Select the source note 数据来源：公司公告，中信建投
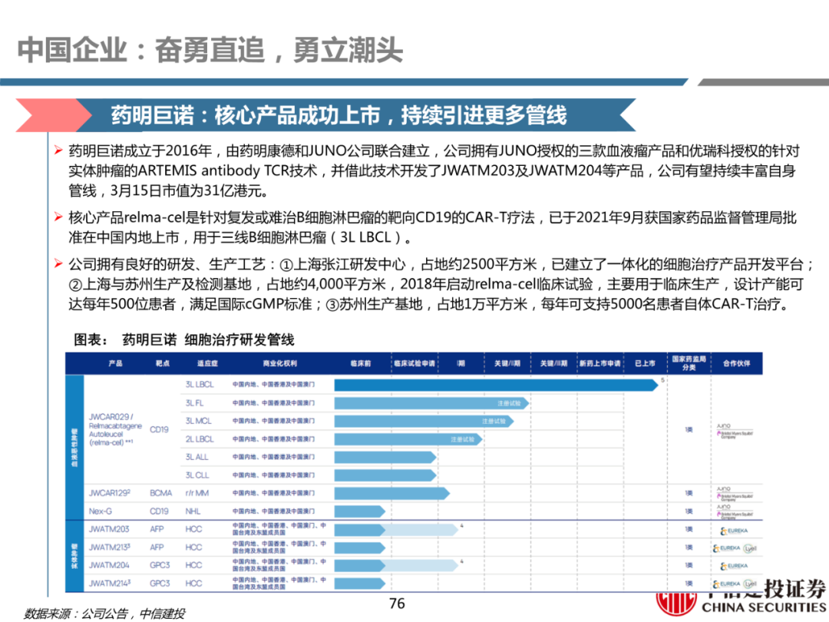Image resolution: width=829 pixels, height=622 pixels. click(104, 614)
